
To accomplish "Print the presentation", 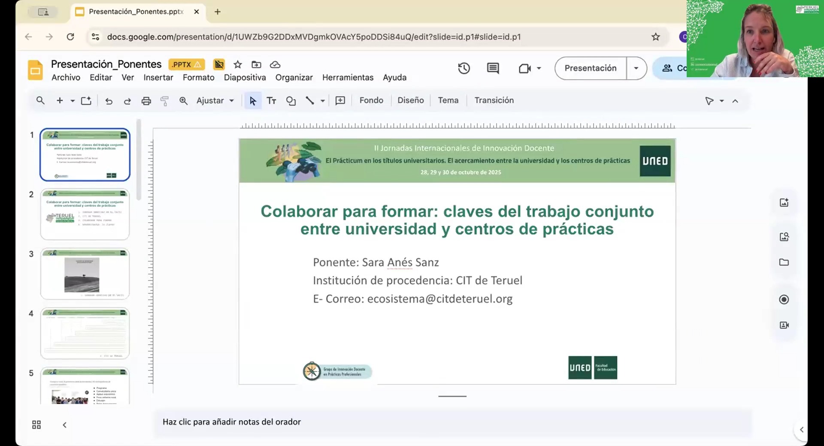I will 146,100.
